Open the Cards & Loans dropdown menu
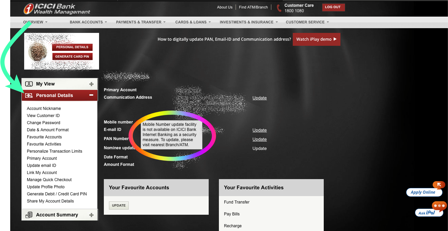The image size is (448, 231). (193, 22)
